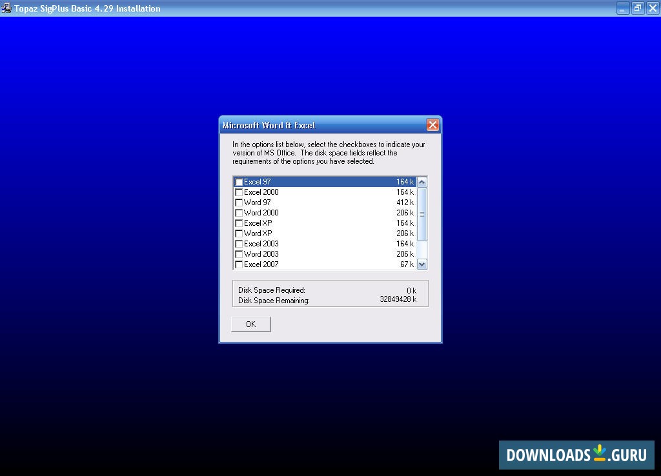Click the 'Word XP' row label
Image resolution: width=661 pixels, height=476 pixels.
(x=258, y=233)
